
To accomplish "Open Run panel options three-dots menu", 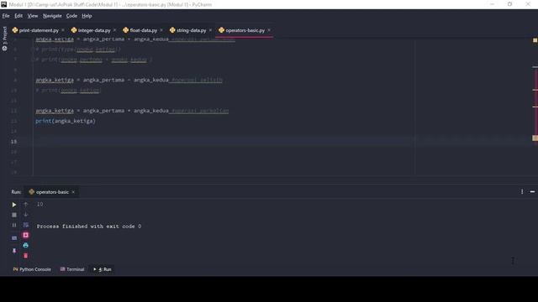I will (522, 192).
